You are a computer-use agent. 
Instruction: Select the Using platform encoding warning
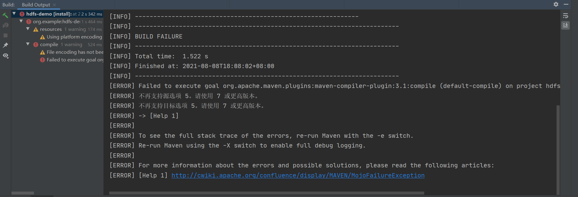click(x=71, y=37)
